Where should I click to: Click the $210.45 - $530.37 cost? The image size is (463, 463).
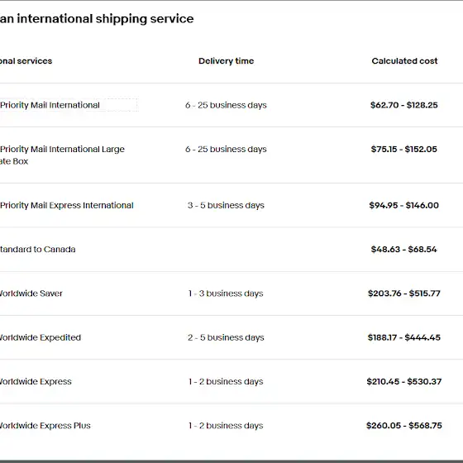point(404,381)
